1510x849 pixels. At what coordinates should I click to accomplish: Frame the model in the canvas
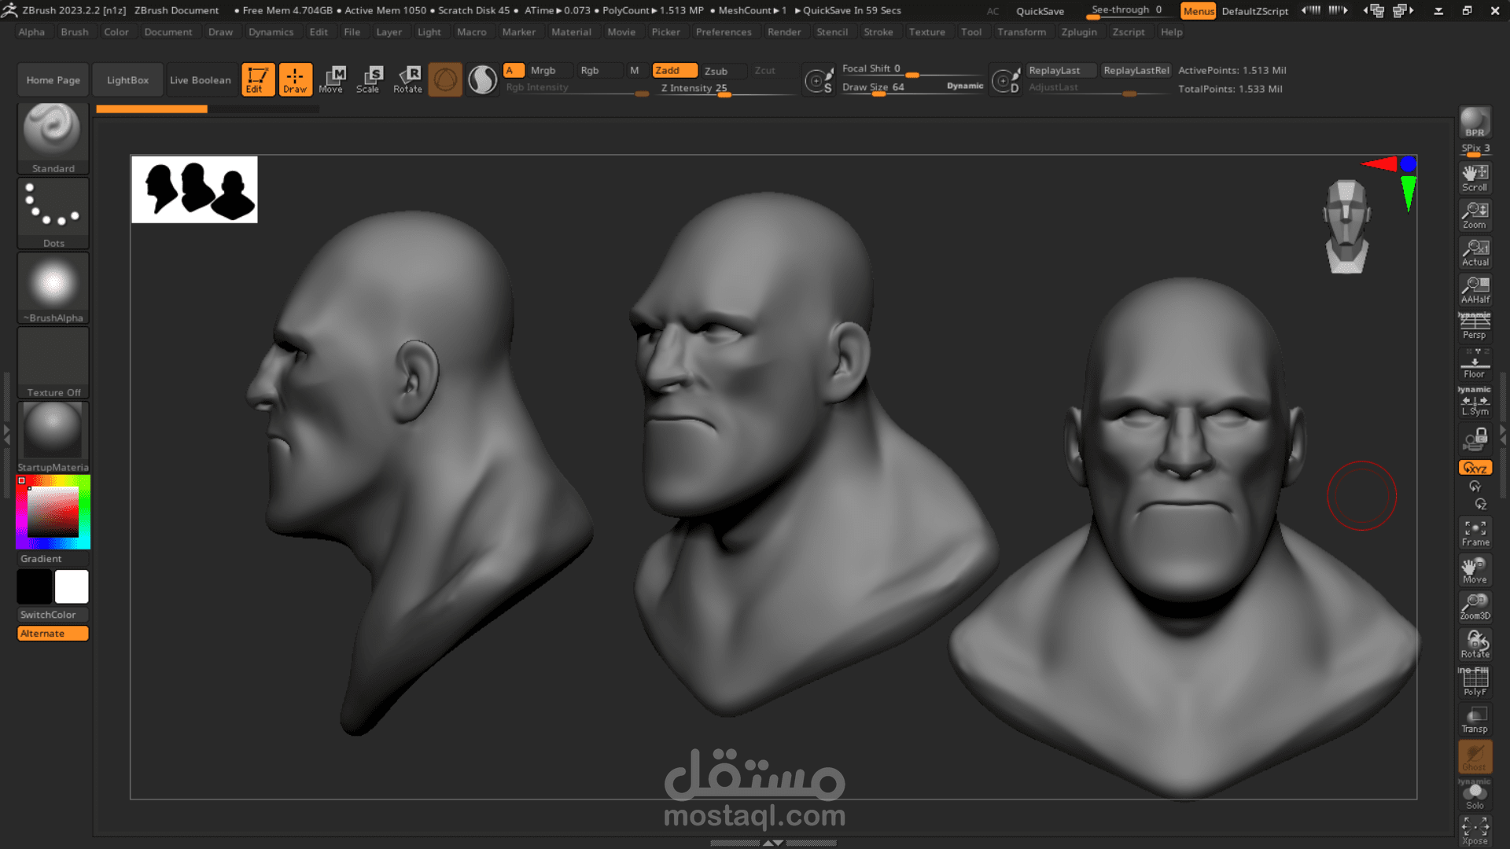point(1475,532)
